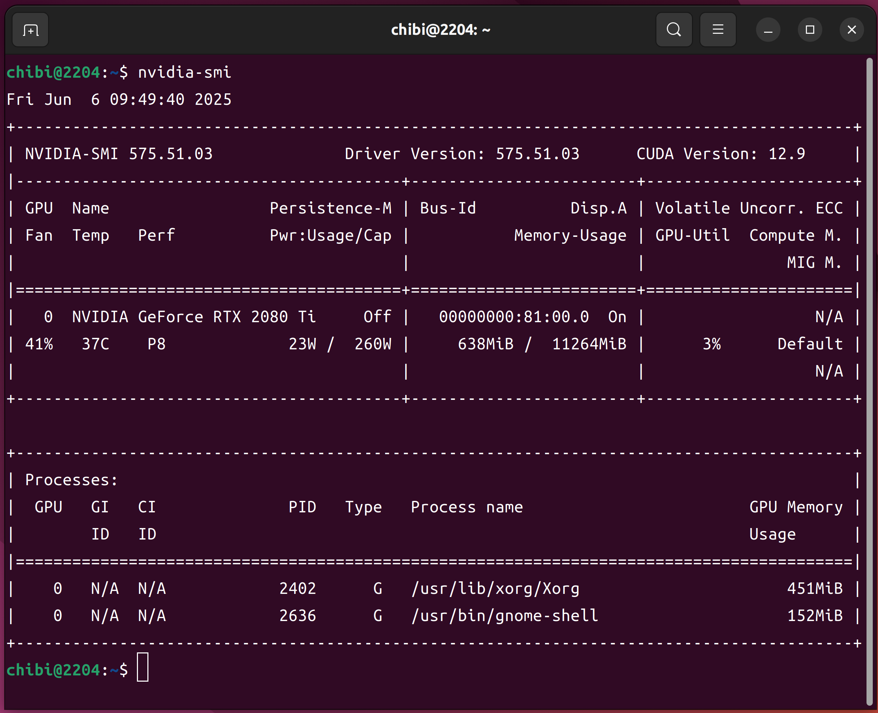Click the 37C temperature reading
This screenshot has width=878, height=713.
pyautogui.click(x=95, y=344)
